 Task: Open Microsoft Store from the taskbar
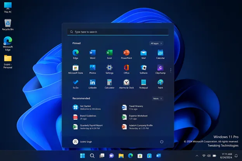(140, 156)
